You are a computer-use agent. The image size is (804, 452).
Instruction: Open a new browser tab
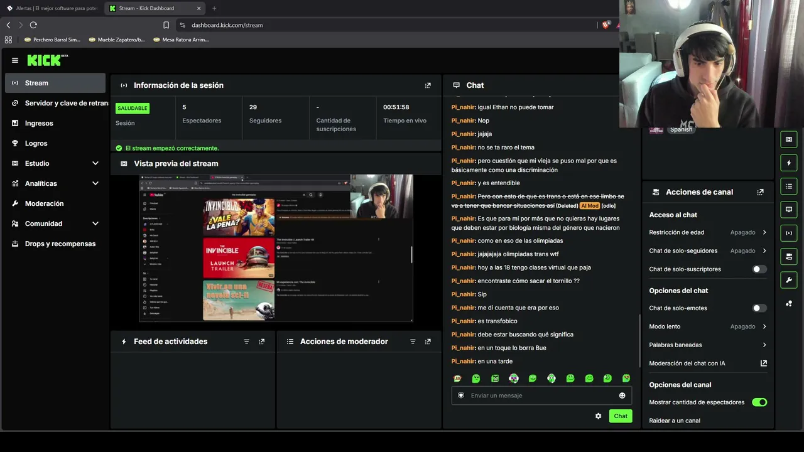(214, 8)
